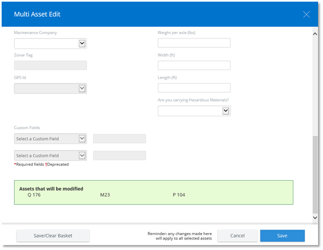Expand the GPS Id dropdown

[x=51, y=88]
